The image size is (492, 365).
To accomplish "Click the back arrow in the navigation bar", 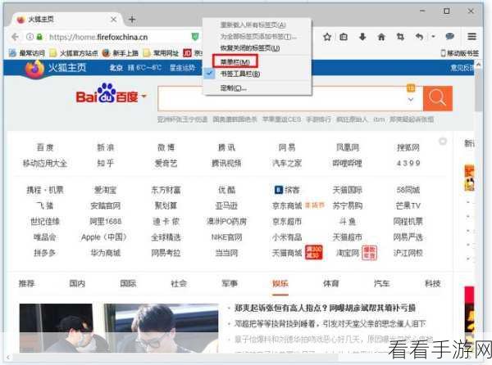I will coord(15,37).
